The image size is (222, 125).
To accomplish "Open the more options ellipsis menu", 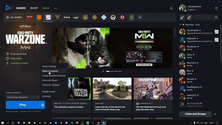I will tap(55, 8).
